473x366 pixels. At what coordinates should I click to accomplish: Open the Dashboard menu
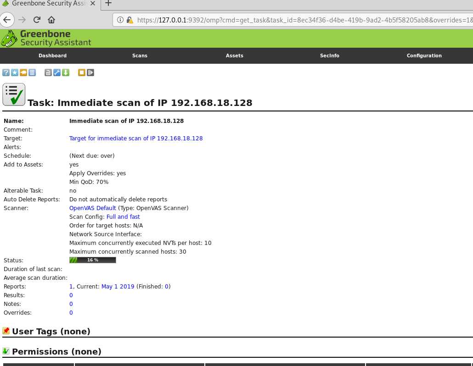point(52,55)
